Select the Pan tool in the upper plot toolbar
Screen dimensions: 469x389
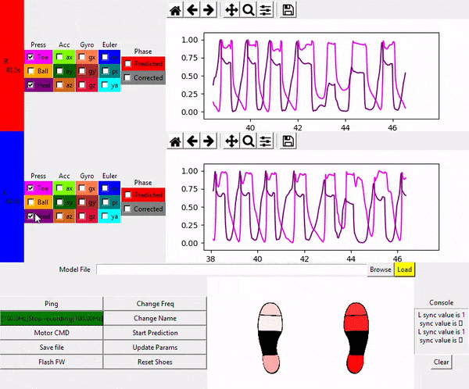(231, 10)
